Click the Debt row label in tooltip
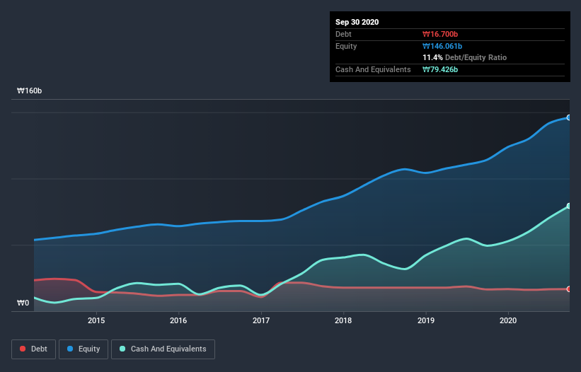 tap(343, 34)
